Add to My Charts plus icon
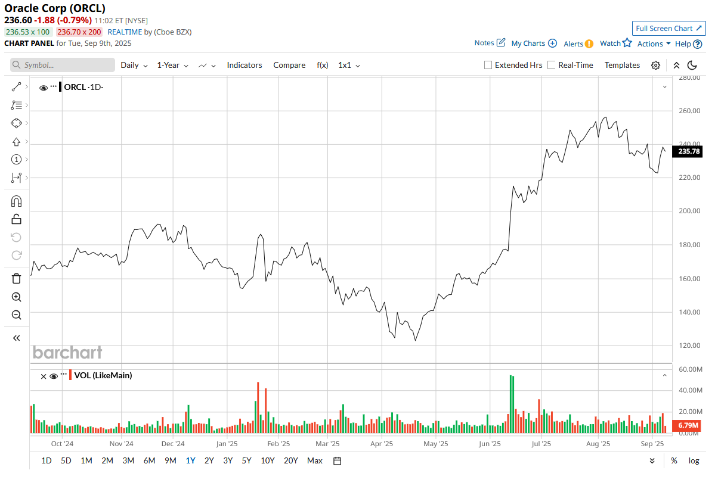 (552, 43)
